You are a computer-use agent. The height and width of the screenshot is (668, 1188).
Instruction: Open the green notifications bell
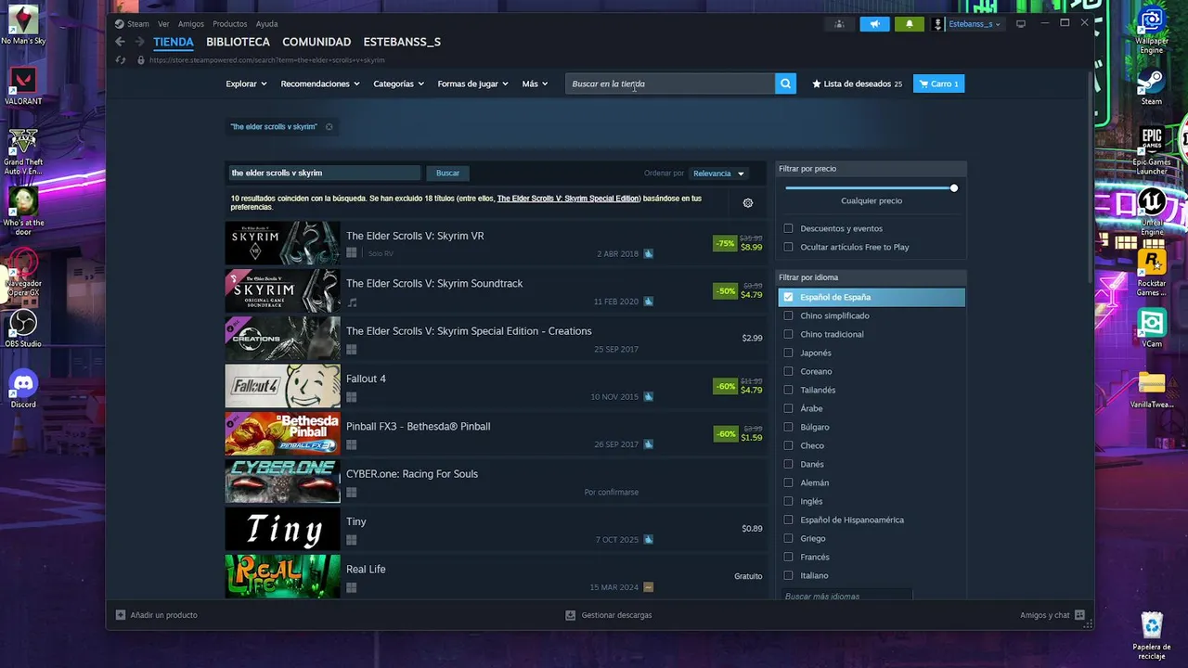pos(909,23)
